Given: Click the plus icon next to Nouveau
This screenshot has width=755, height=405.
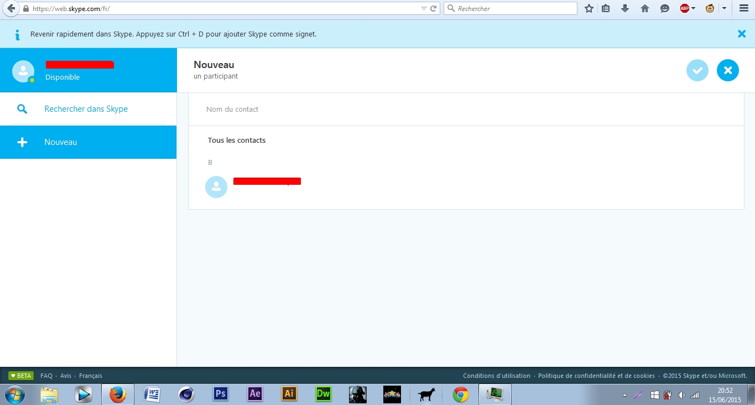Looking at the screenshot, I should [22, 142].
